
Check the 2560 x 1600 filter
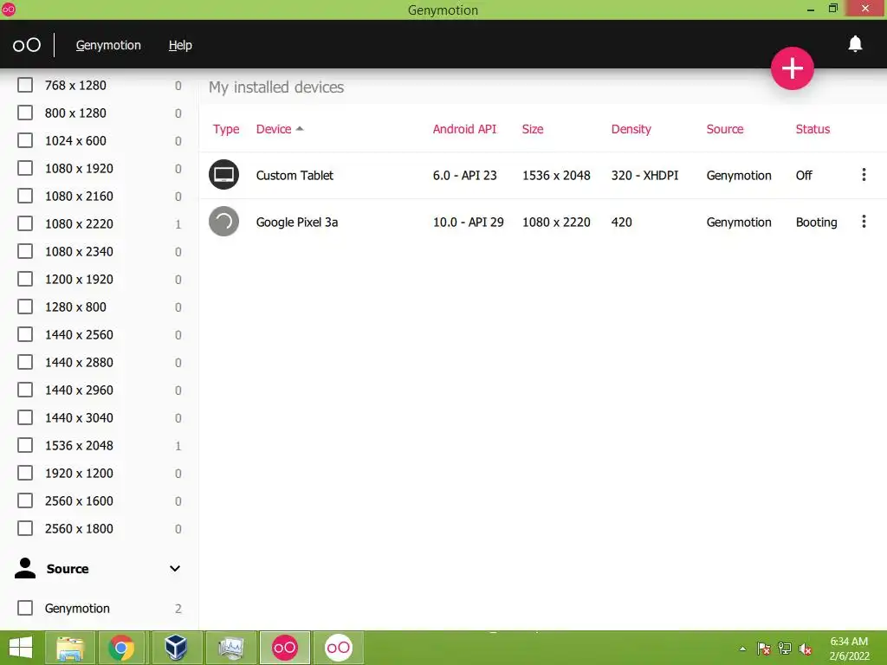pos(25,500)
